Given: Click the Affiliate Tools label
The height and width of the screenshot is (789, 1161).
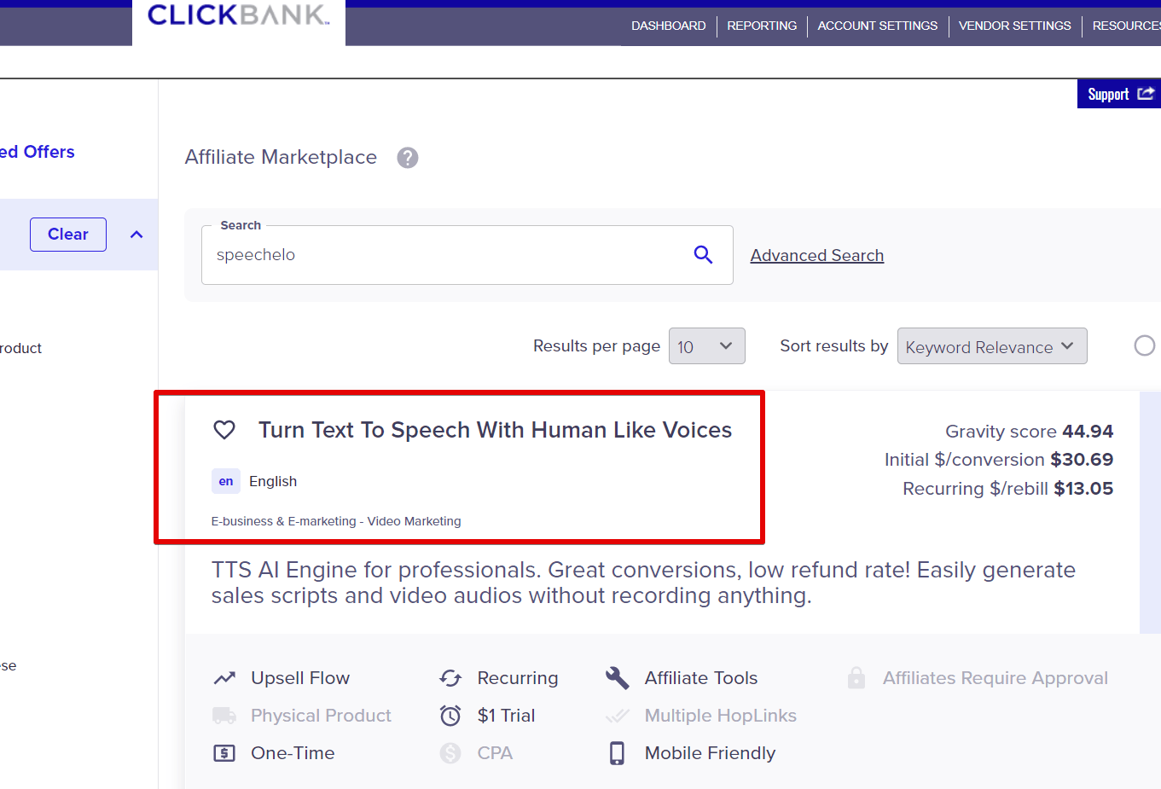Looking at the screenshot, I should 701,678.
